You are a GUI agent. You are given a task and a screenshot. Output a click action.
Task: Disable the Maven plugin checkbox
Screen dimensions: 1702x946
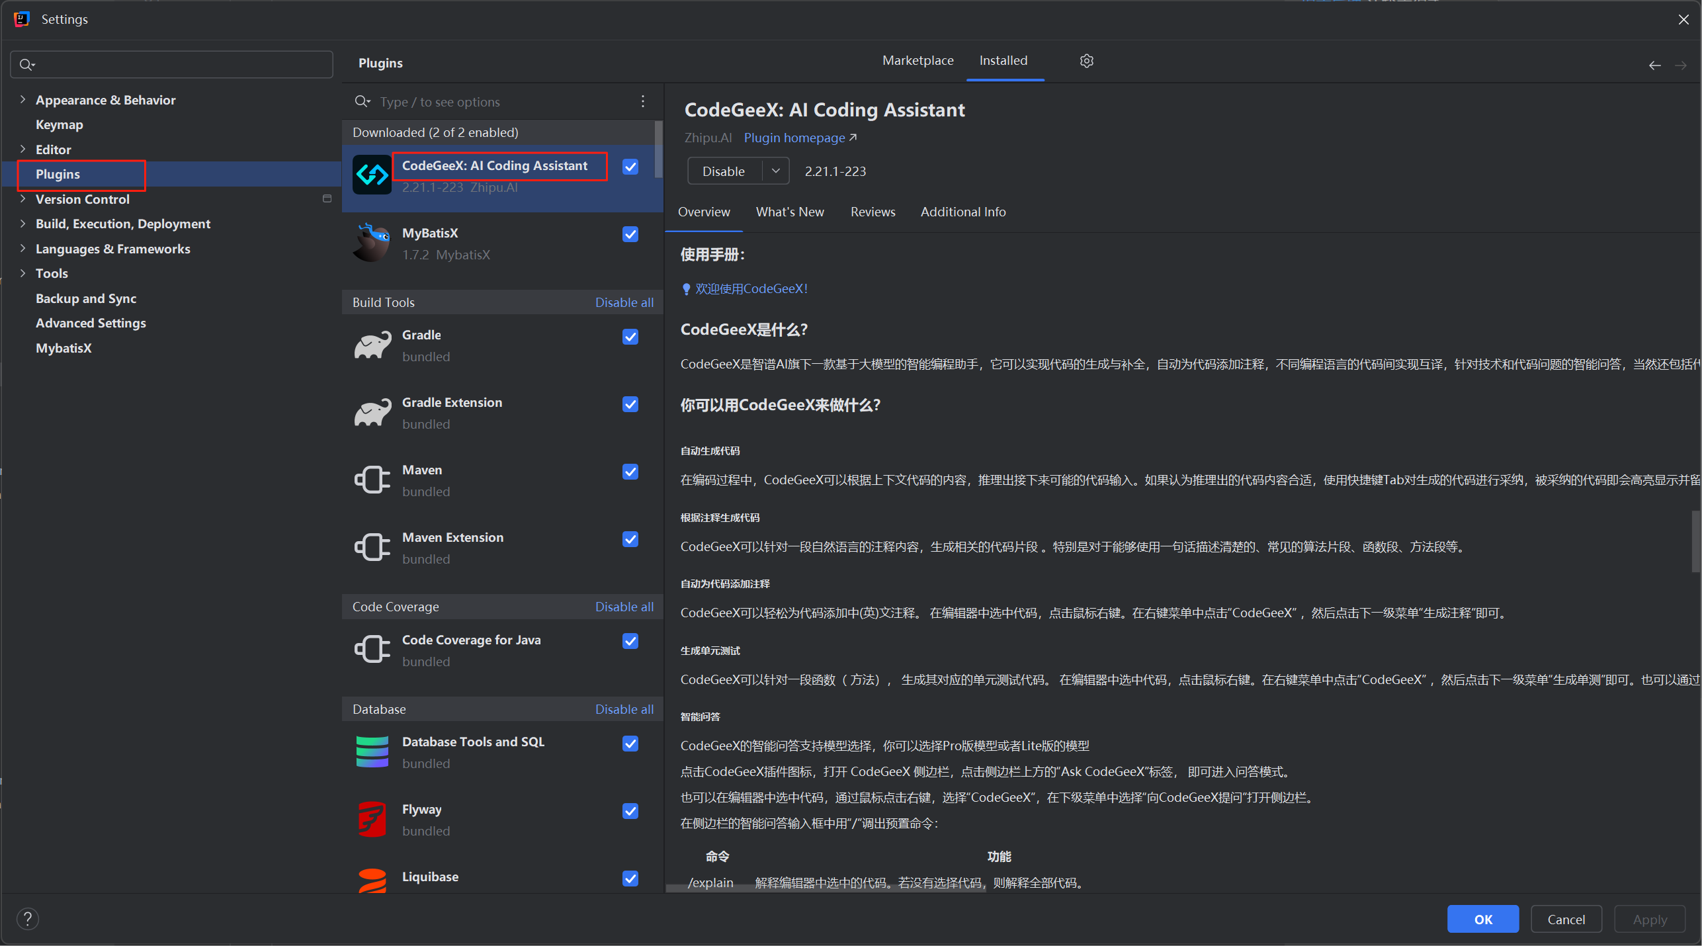click(630, 472)
